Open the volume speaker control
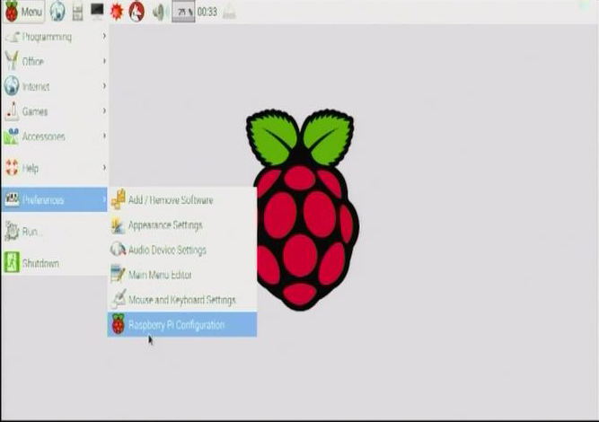599x422 pixels. [159, 13]
